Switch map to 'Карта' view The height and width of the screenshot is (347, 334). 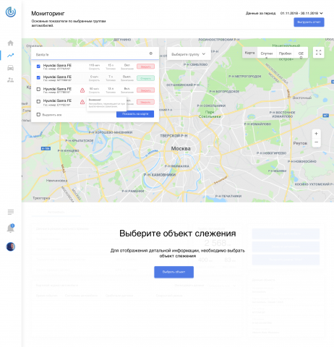pos(249,53)
